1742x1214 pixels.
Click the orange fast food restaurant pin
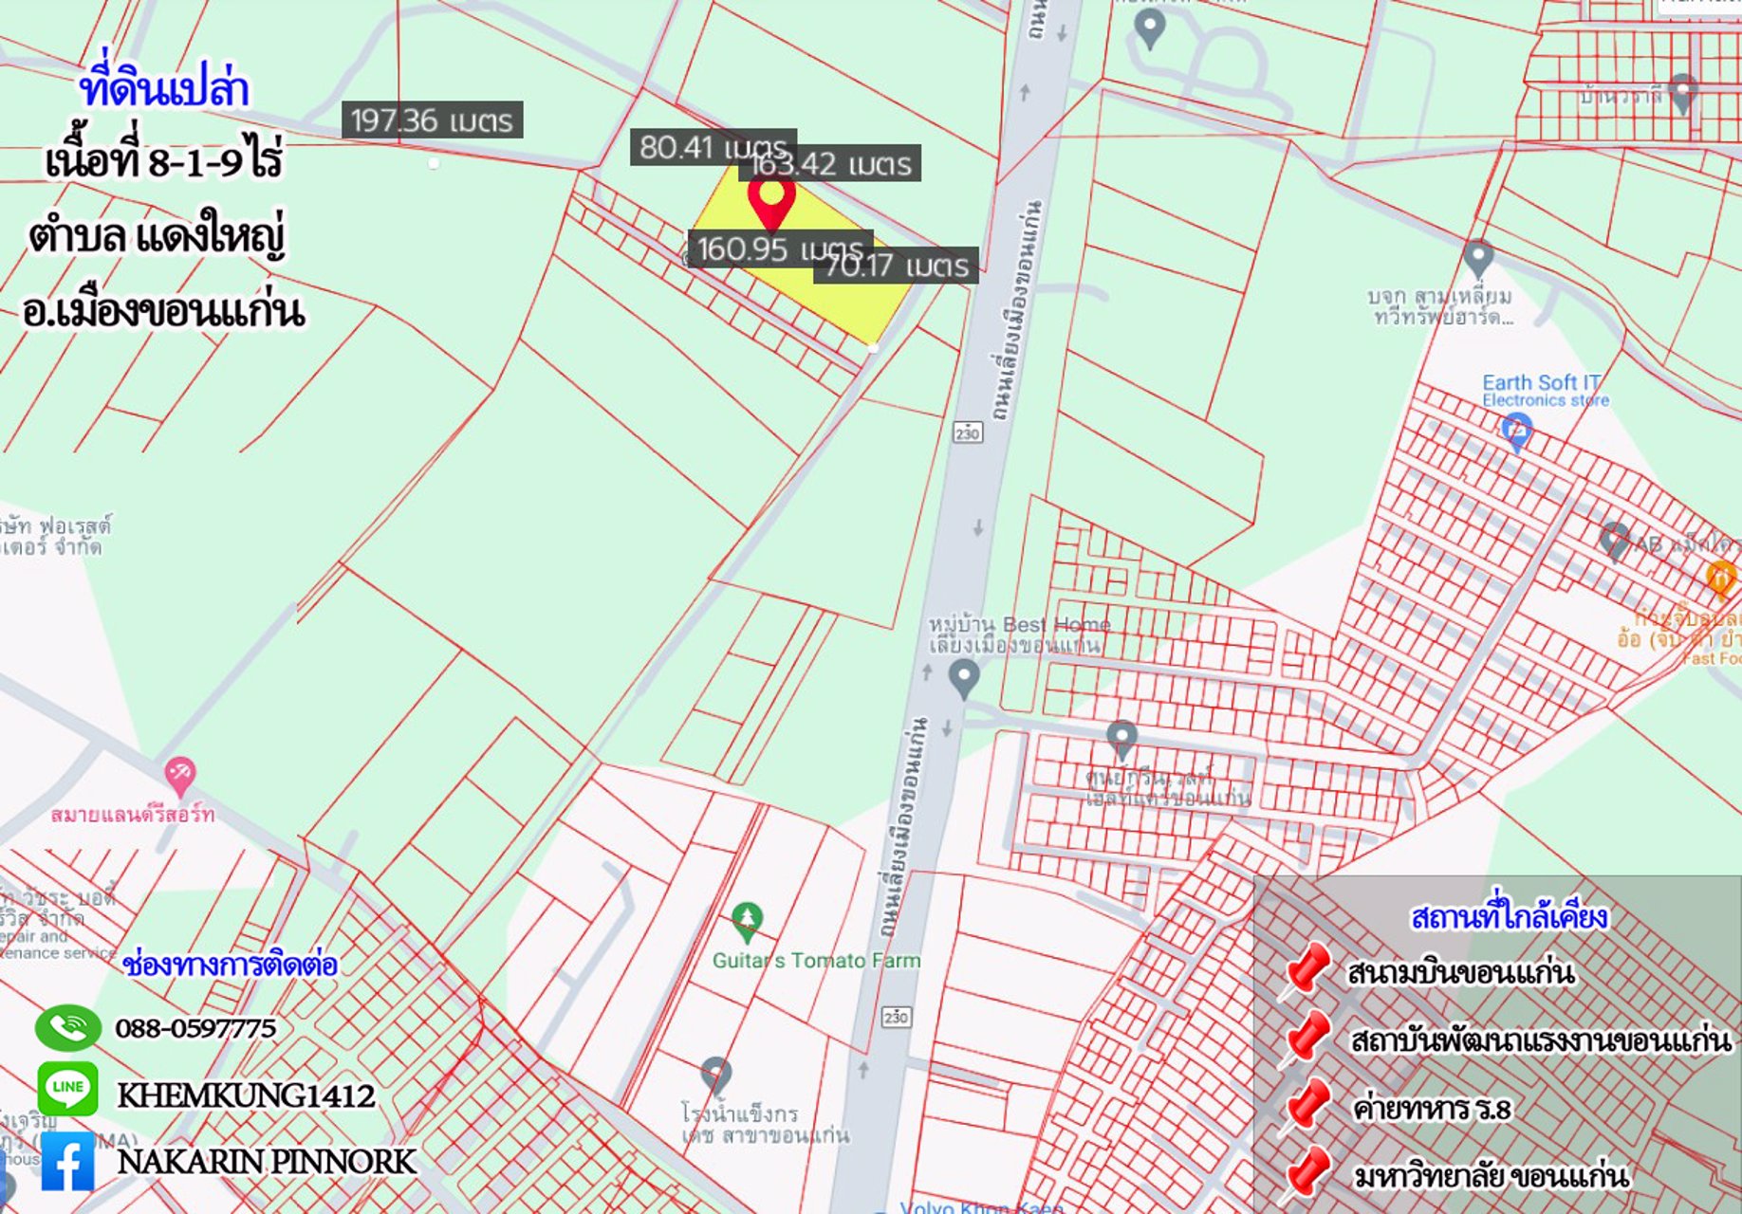tap(1720, 579)
